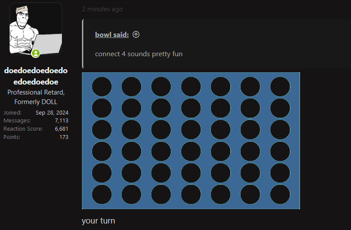Viewport: 351px width, 230px height.
Task: Click the bottom hole in the middle column
Action: pos(191,194)
